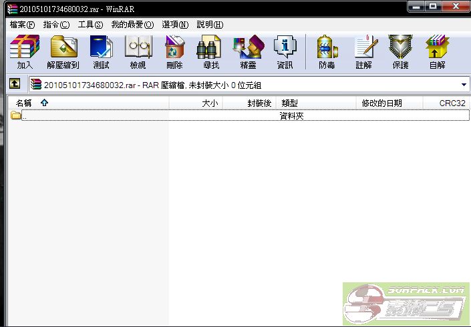The width and height of the screenshot is (471, 327).
Task: Open the 檢視 (View) toolbar icon
Action: click(138, 52)
